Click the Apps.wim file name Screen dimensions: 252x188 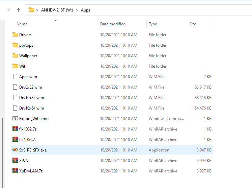tap(28, 77)
